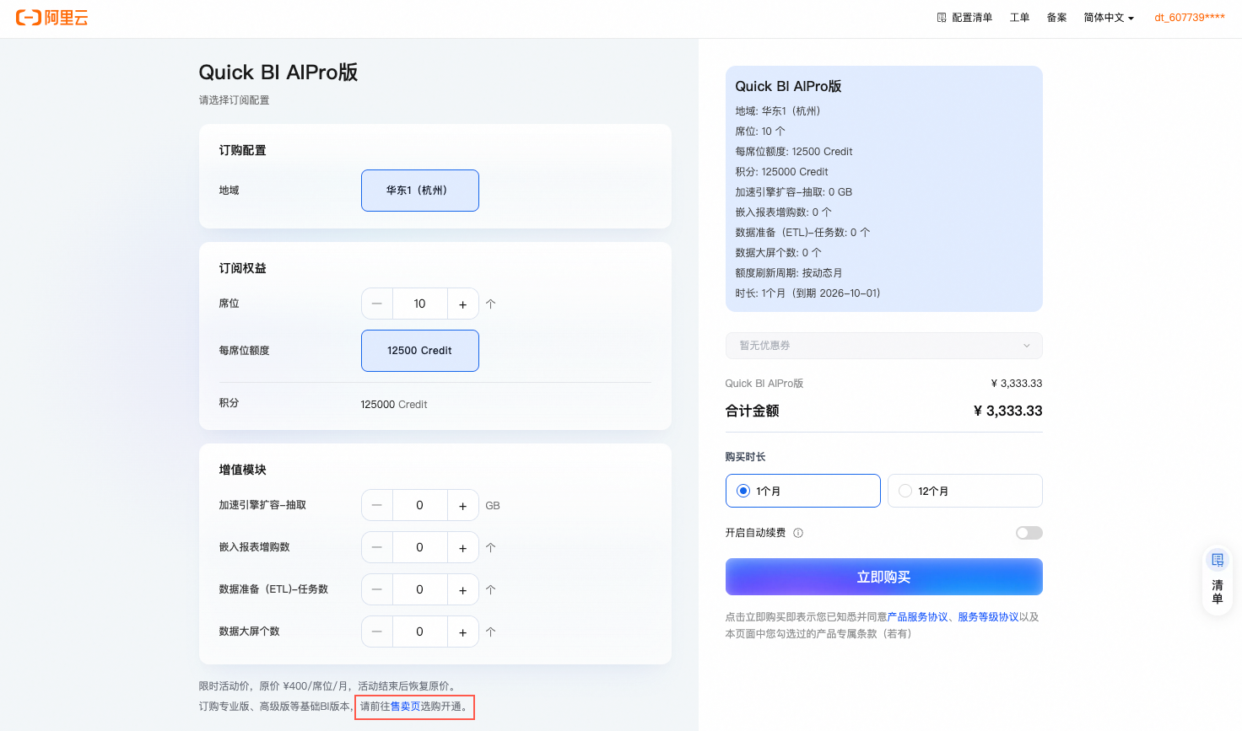Screen dimensions: 1242x731
Task: Open the 配置清单 configuration list
Action: click(964, 18)
